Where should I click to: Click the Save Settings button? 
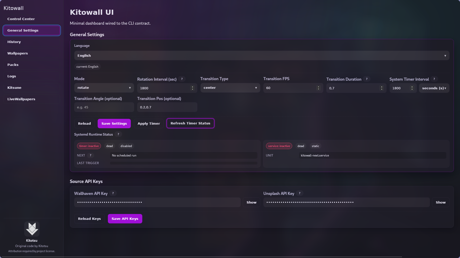(x=114, y=123)
